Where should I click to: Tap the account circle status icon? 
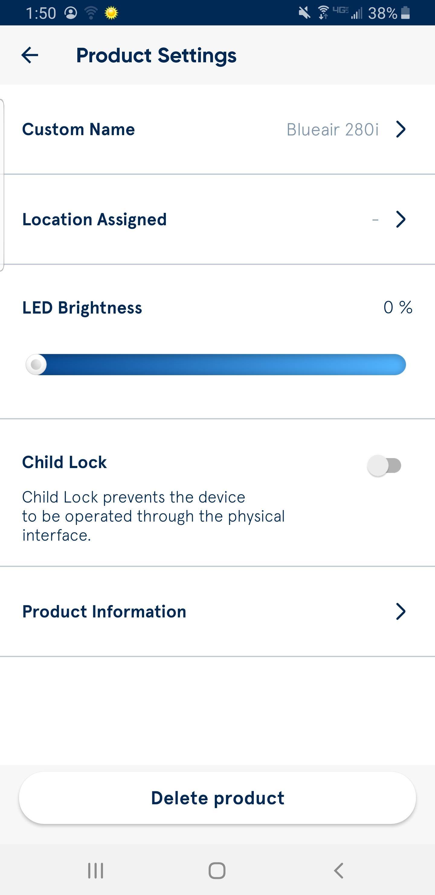click(71, 13)
